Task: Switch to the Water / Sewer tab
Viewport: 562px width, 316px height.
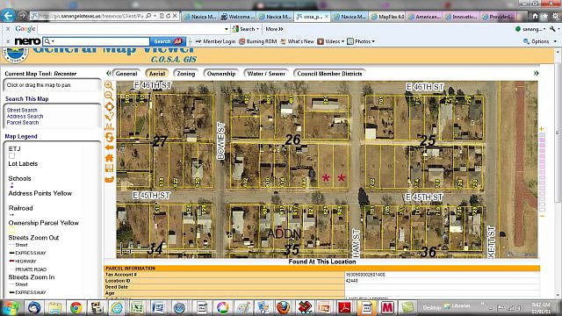Action: coord(266,74)
